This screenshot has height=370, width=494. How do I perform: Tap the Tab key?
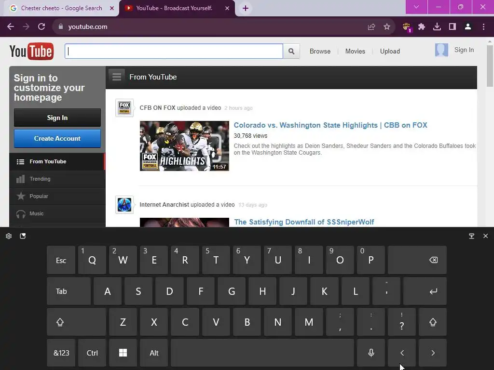tap(69, 291)
